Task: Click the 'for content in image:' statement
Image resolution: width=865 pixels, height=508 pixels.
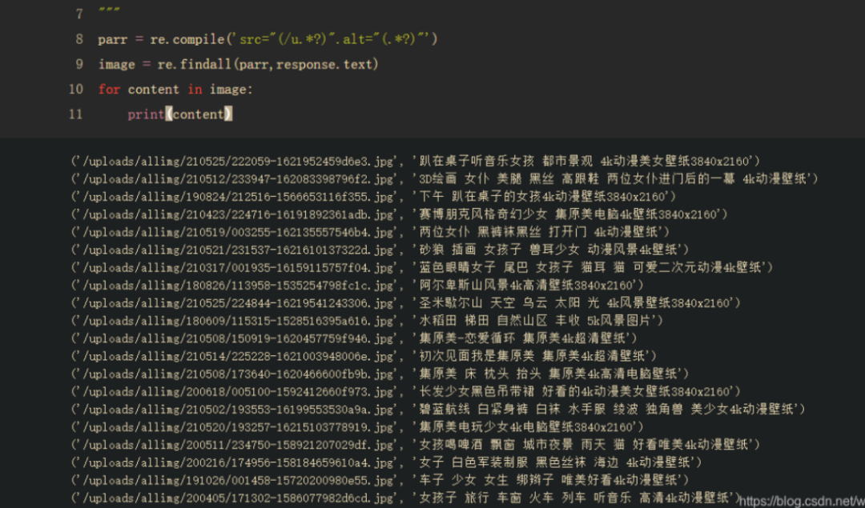Action: click(175, 90)
